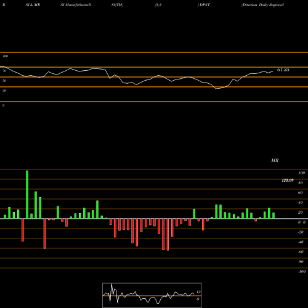Open the mini oscillator thumbnail chart

(152, 295)
